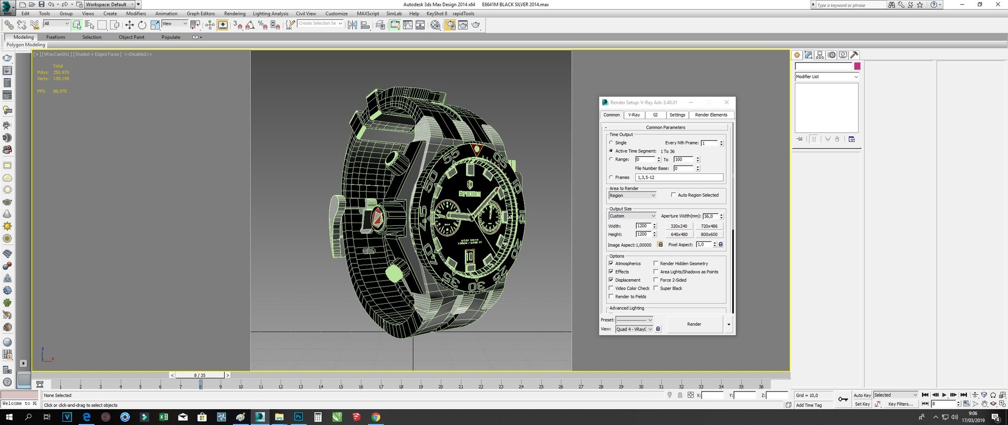Choose the Select and Uniform Scale tool
Viewport: 1008px width, 425px height.
pyautogui.click(x=155, y=25)
